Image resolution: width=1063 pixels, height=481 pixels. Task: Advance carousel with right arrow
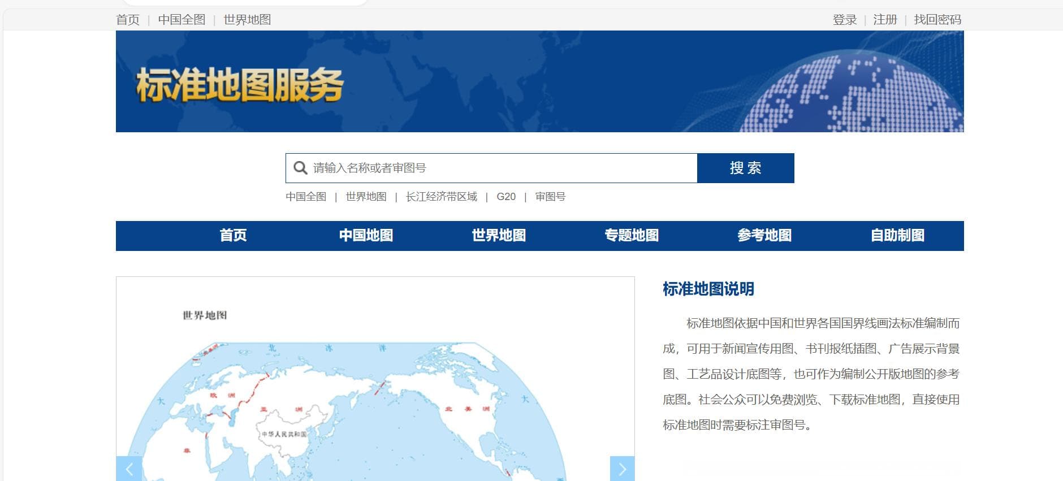coord(622,469)
